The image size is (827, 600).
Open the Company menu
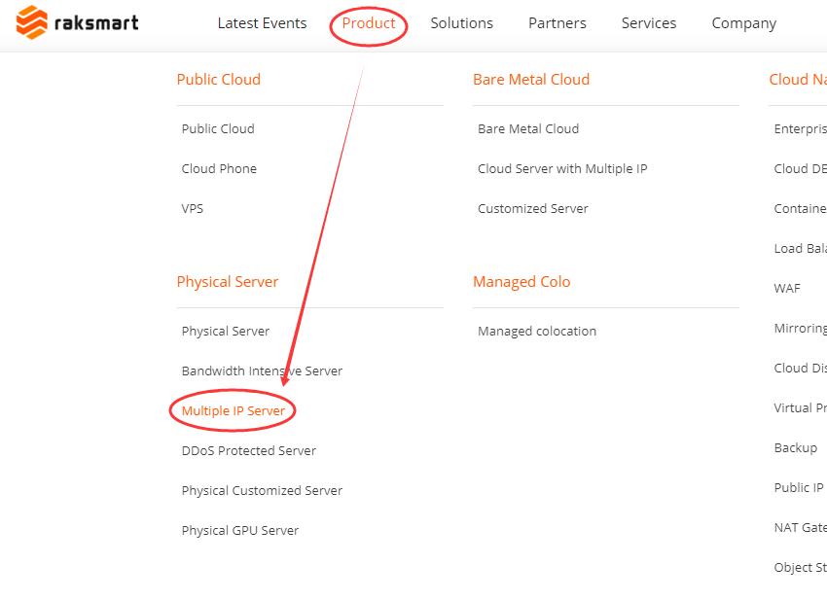[743, 23]
